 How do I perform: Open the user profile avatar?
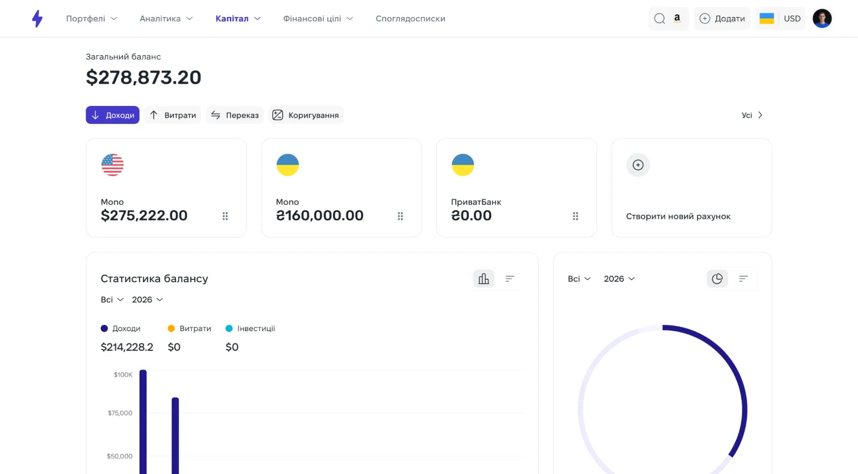click(822, 18)
